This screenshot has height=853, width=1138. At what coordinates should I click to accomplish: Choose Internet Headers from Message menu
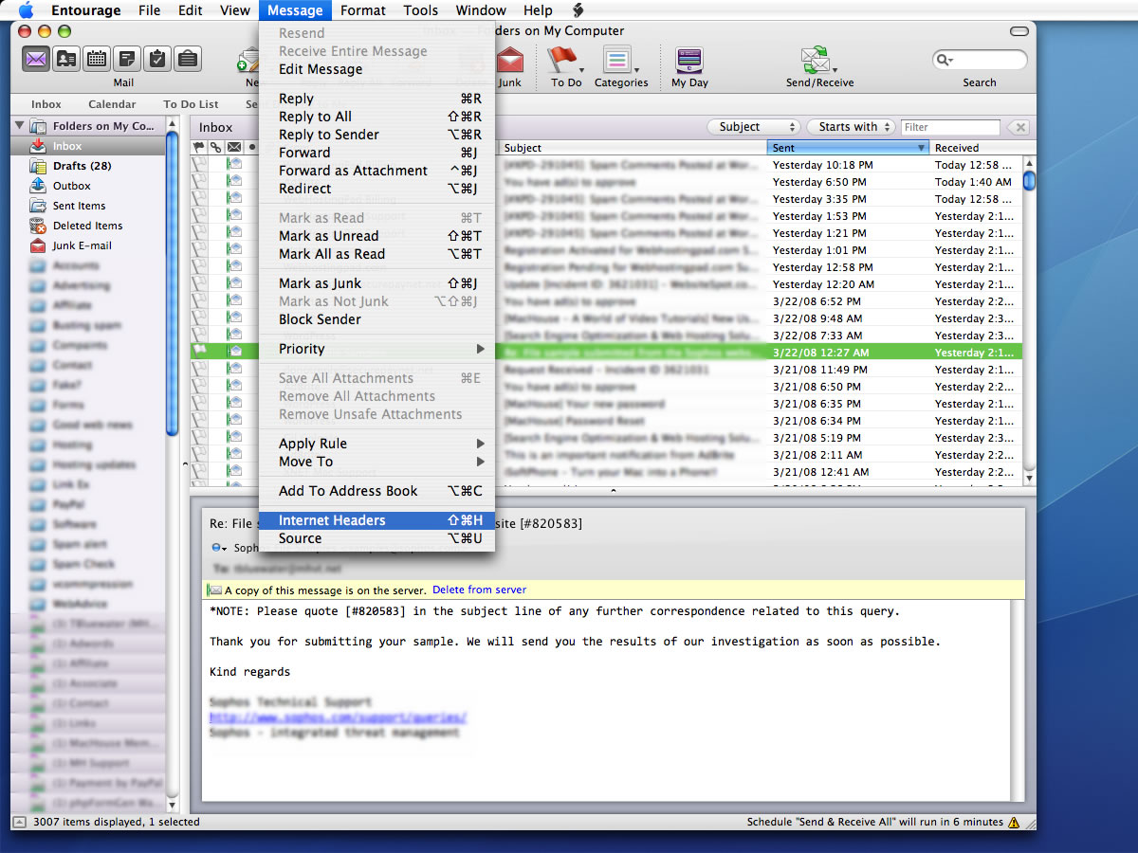tap(376, 520)
